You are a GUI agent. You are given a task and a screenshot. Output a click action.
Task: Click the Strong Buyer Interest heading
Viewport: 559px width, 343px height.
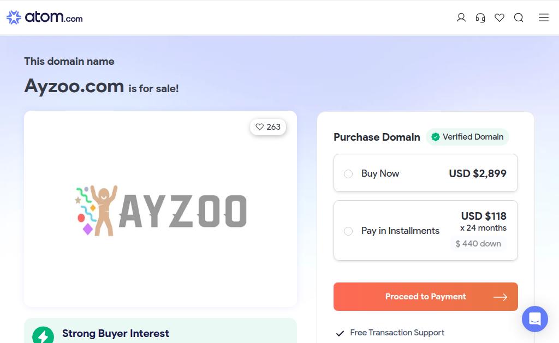click(116, 333)
